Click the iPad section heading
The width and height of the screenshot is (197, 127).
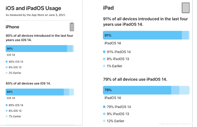[109, 8]
